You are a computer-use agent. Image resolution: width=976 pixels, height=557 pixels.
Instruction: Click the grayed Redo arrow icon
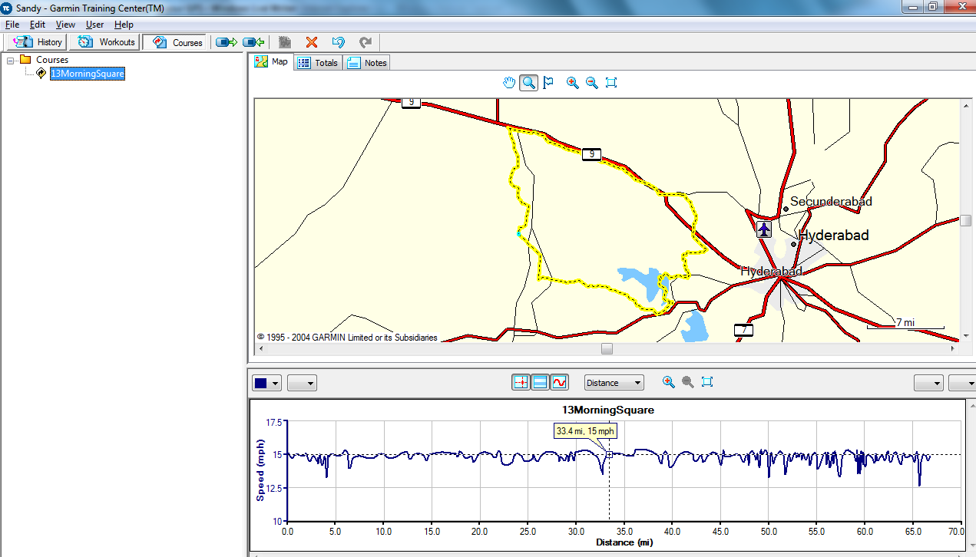pyautogui.click(x=366, y=42)
